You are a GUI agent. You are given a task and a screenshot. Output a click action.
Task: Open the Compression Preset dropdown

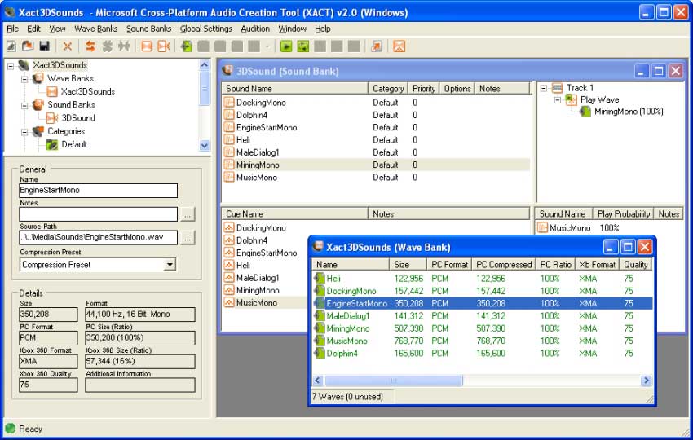point(170,265)
